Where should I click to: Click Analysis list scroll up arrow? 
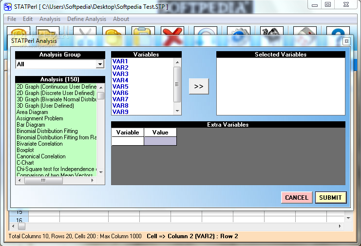coord(101,88)
